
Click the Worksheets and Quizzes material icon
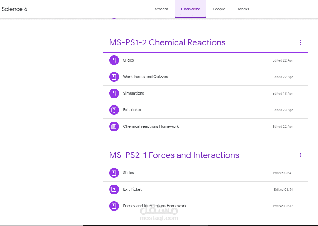tap(114, 77)
